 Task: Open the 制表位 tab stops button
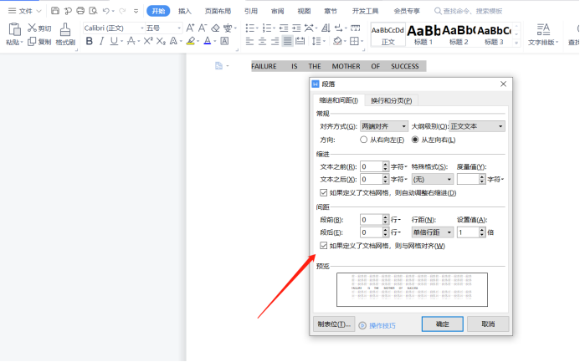(334, 324)
